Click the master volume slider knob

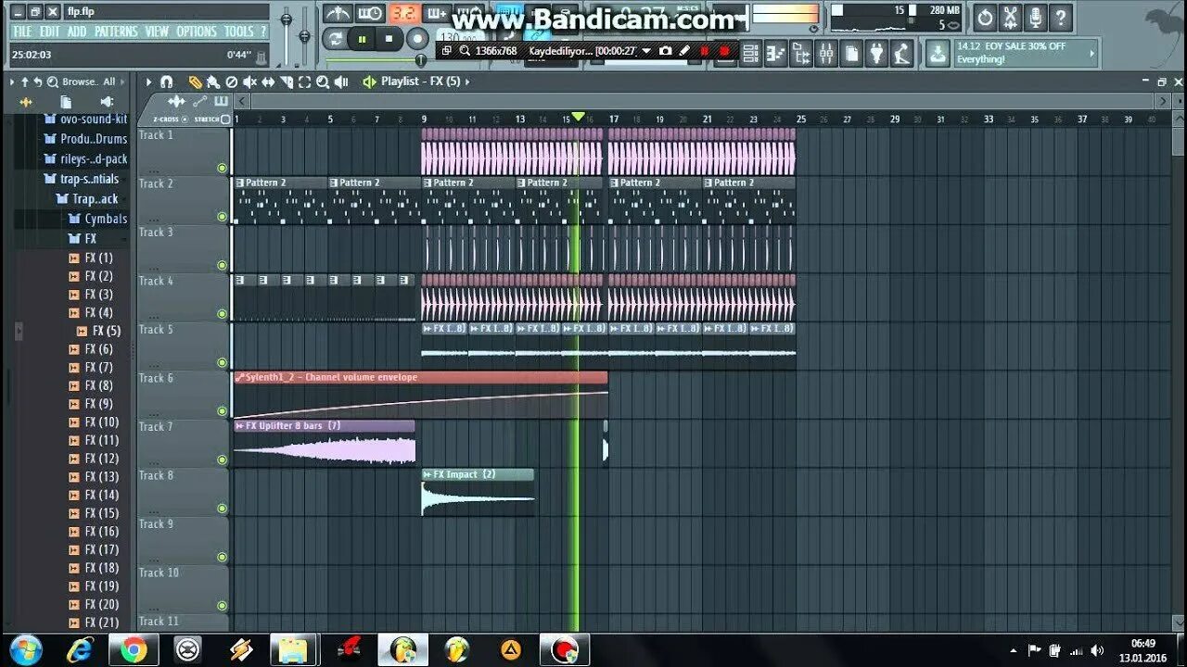tap(287, 19)
